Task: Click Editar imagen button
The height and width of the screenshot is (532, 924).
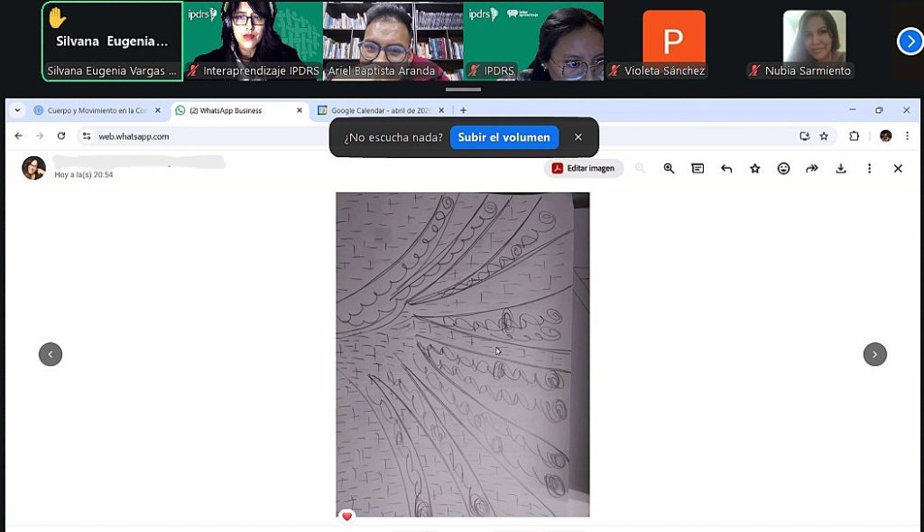Action: tap(584, 168)
